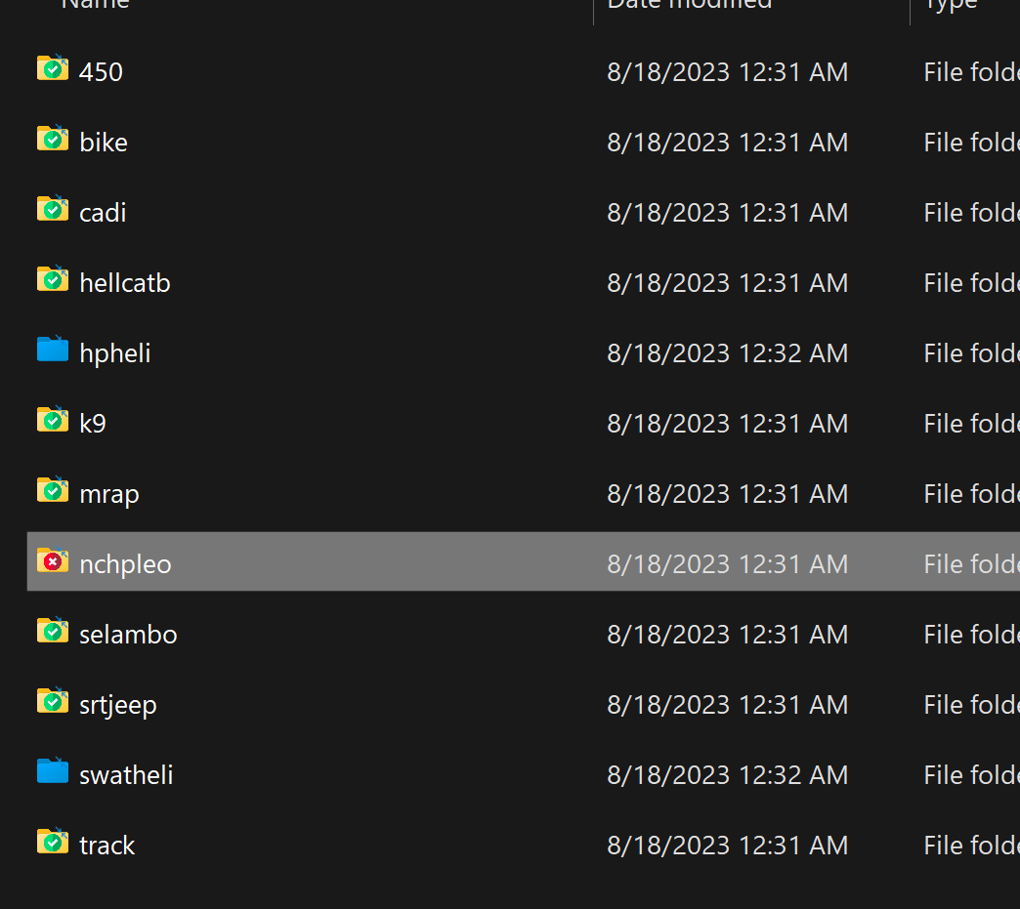Select the cadi folder name
Screen dimensions: 1020x909
click(103, 213)
